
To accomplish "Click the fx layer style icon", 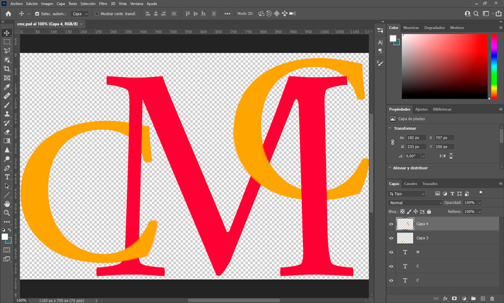I will point(445,298).
